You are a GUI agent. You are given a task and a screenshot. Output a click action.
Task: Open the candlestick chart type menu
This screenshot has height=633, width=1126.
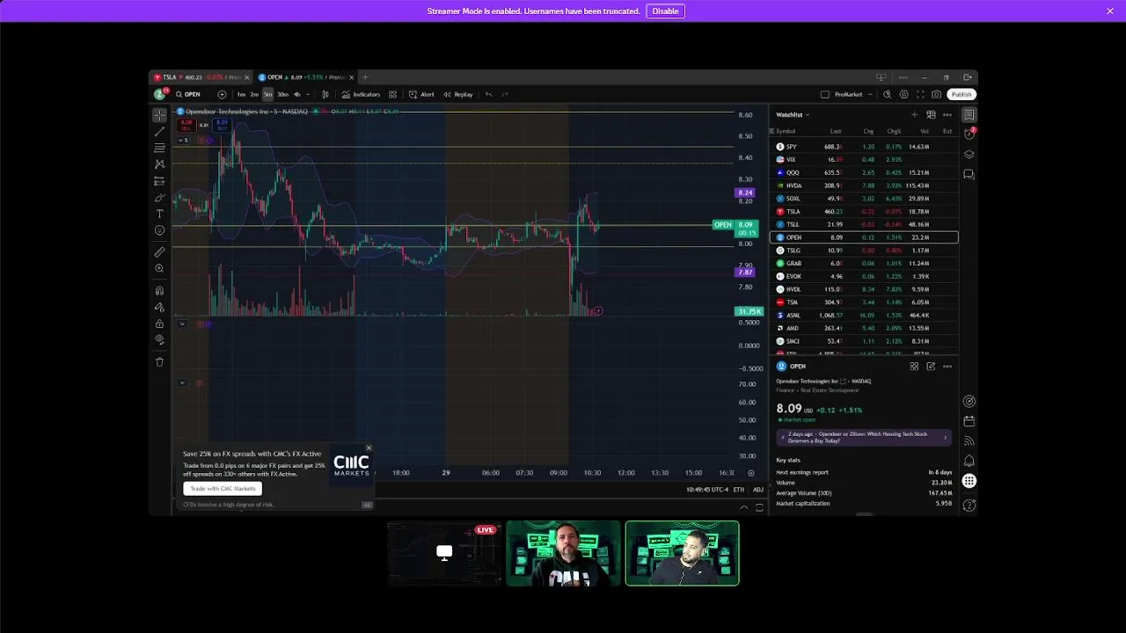pos(325,94)
